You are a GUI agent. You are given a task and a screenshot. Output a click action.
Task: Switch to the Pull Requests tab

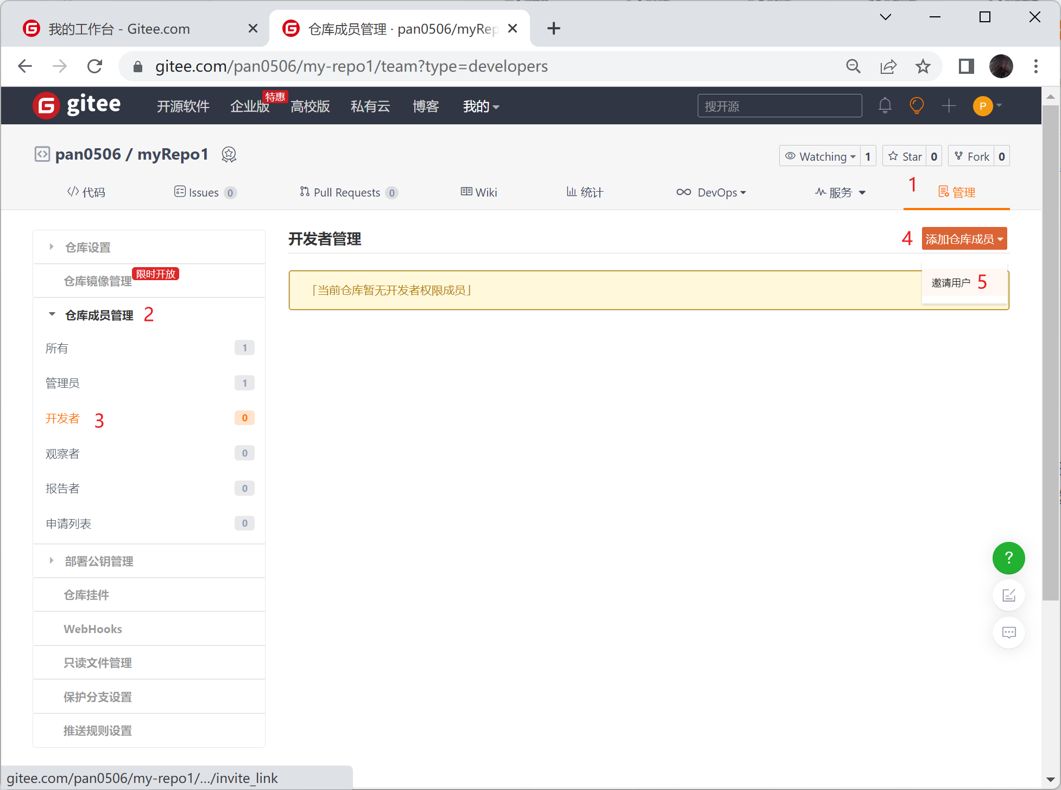coord(347,193)
